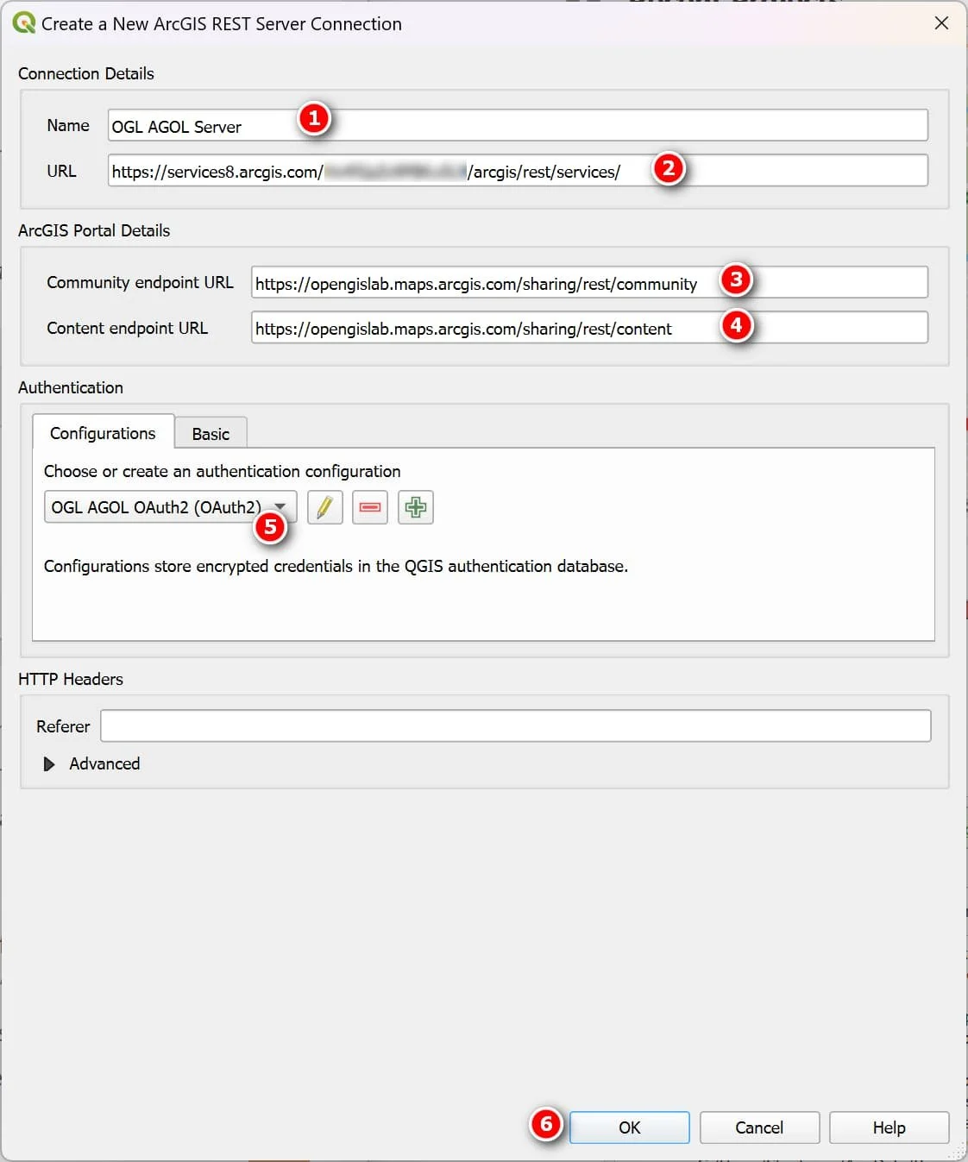Select the OGL AGOL OAuth2 configuration
The height and width of the screenshot is (1162, 968).
point(155,507)
